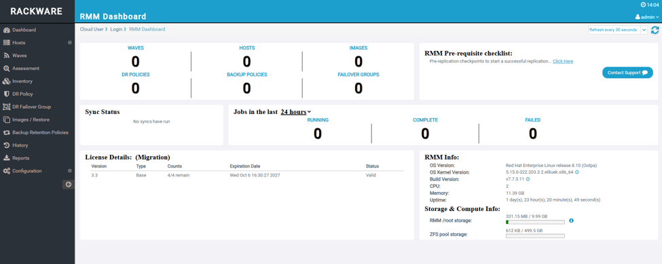
Task: Expand the Hosts submenu plus icon
Action: click(70, 43)
